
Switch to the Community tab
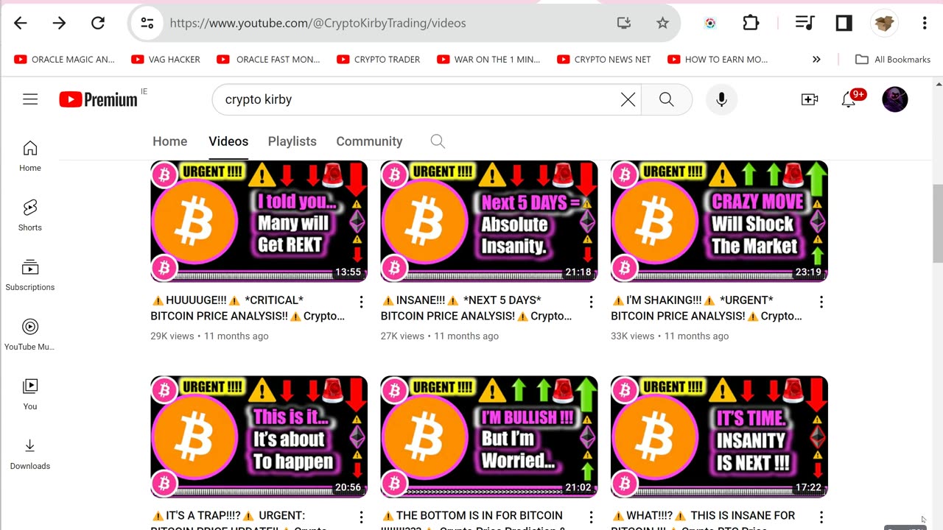point(369,141)
